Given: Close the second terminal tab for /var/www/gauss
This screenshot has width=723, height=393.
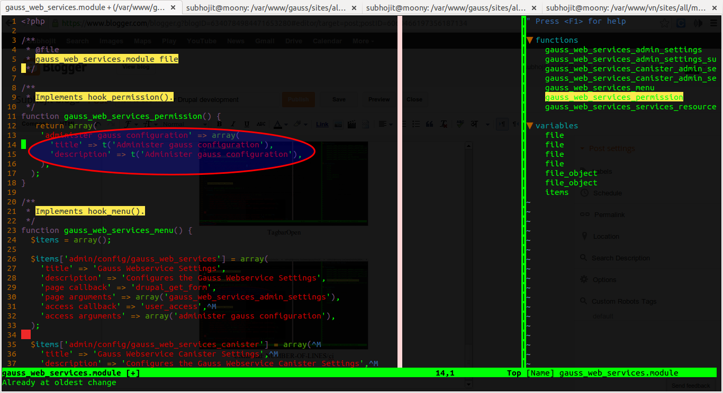Looking at the screenshot, I should 355,8.
